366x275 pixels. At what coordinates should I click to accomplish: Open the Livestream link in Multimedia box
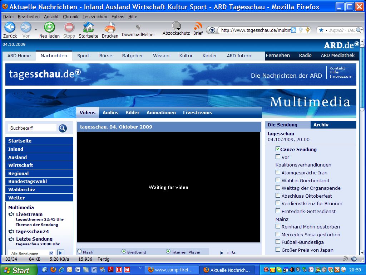pos(29,214)
